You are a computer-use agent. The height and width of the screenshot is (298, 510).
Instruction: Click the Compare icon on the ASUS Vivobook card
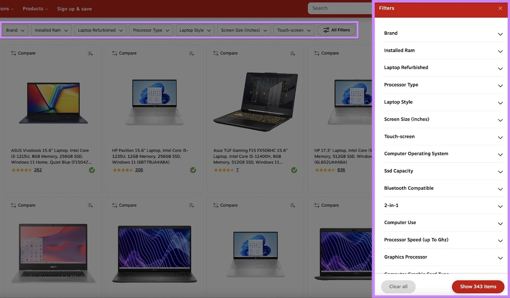coord(23,53)
